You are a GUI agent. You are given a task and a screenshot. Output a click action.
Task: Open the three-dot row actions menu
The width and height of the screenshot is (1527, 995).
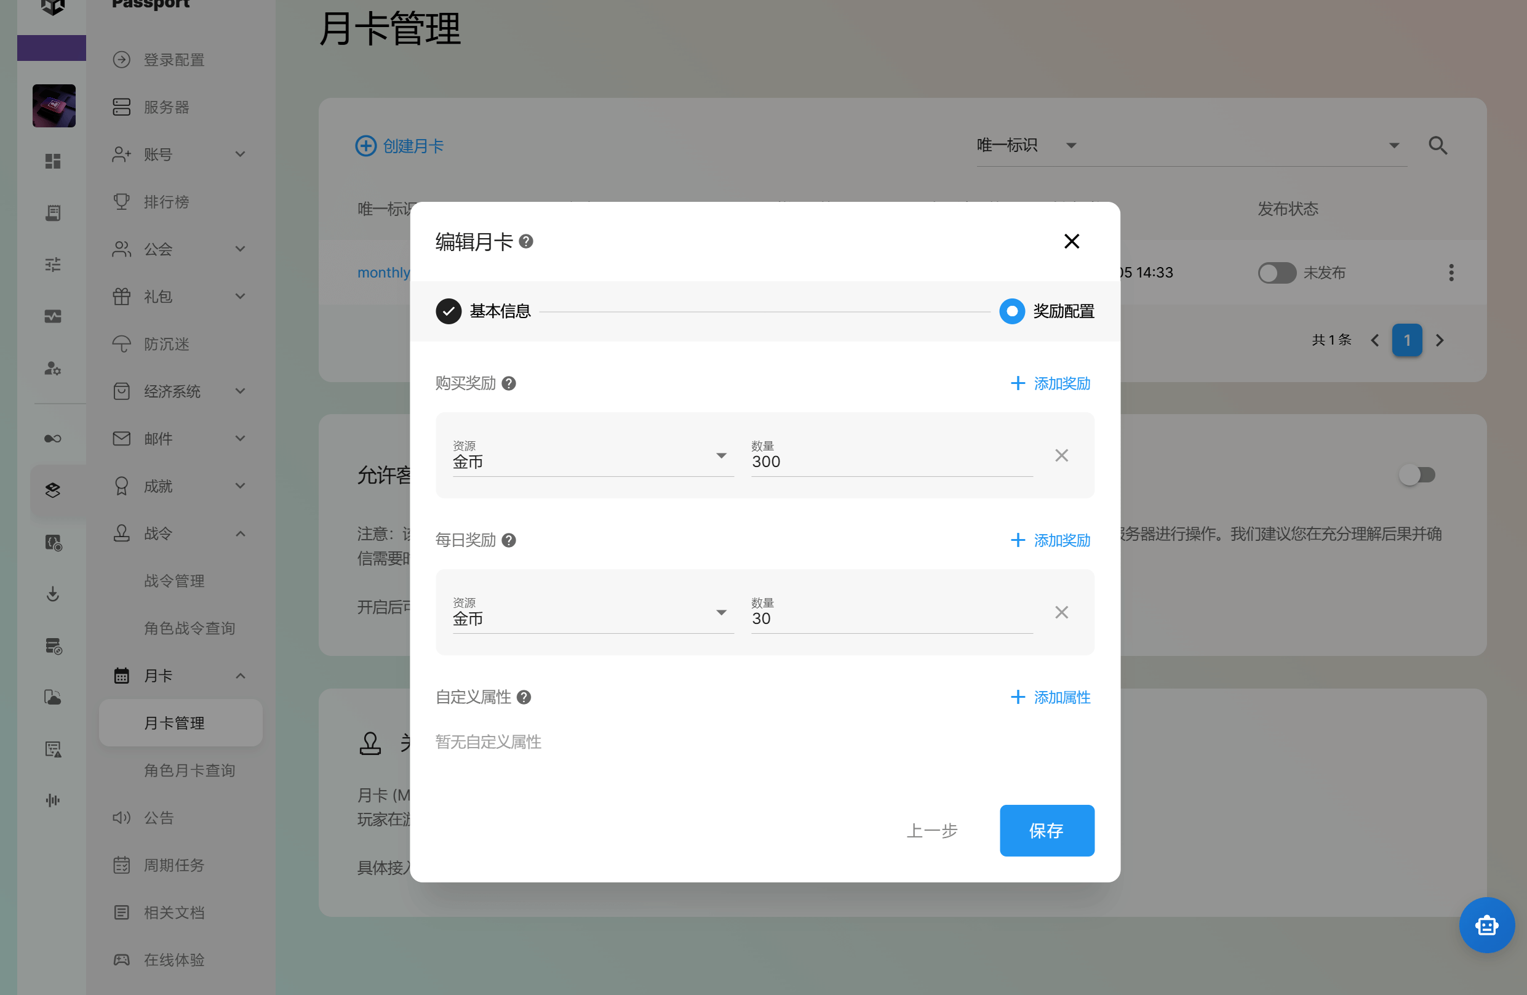pos(1451,273)
